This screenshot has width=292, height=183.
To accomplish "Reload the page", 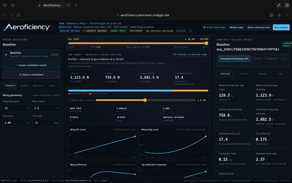I will coord(18,15).
